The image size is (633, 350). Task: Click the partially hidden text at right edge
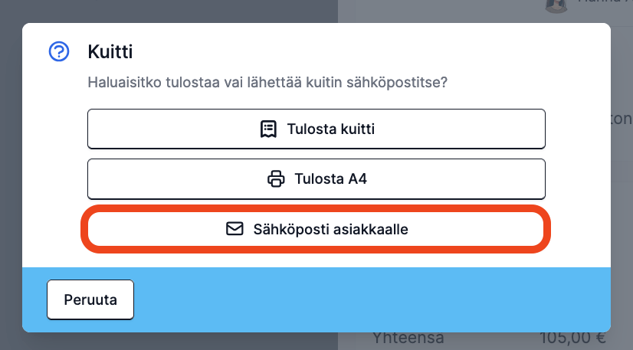(x=622, y=119)
